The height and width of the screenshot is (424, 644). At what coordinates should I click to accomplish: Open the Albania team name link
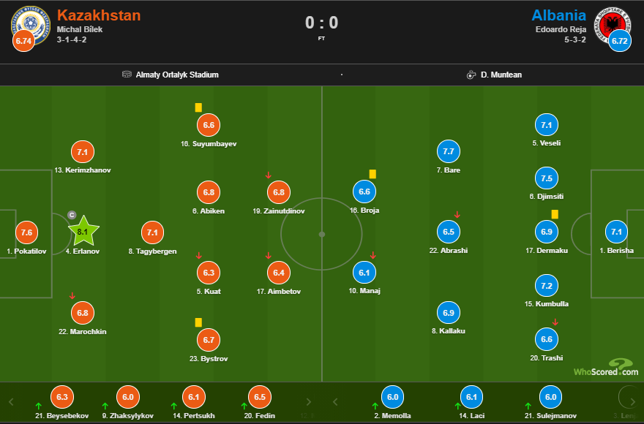(558, 15)
